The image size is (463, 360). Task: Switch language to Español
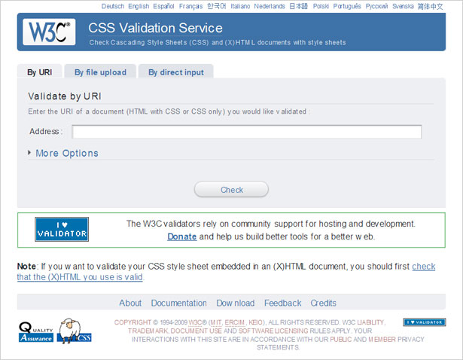coord(163,6)
